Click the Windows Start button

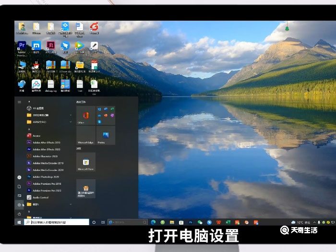pos(19,222)
